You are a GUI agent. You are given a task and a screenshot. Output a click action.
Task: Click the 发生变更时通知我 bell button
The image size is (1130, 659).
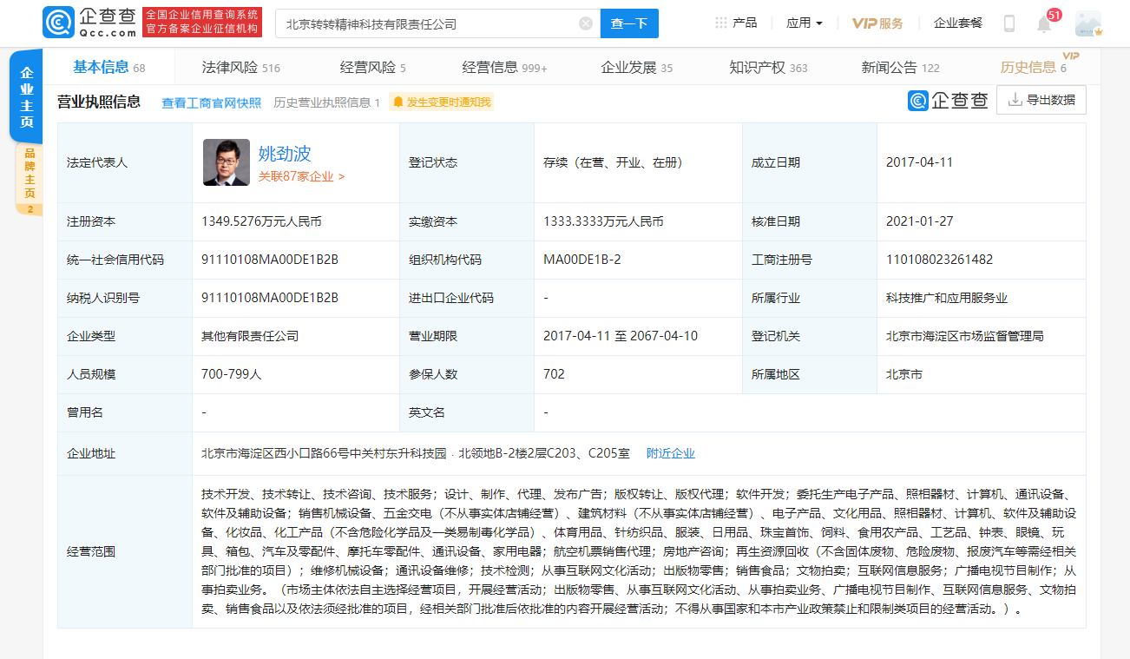pos(441,102)
